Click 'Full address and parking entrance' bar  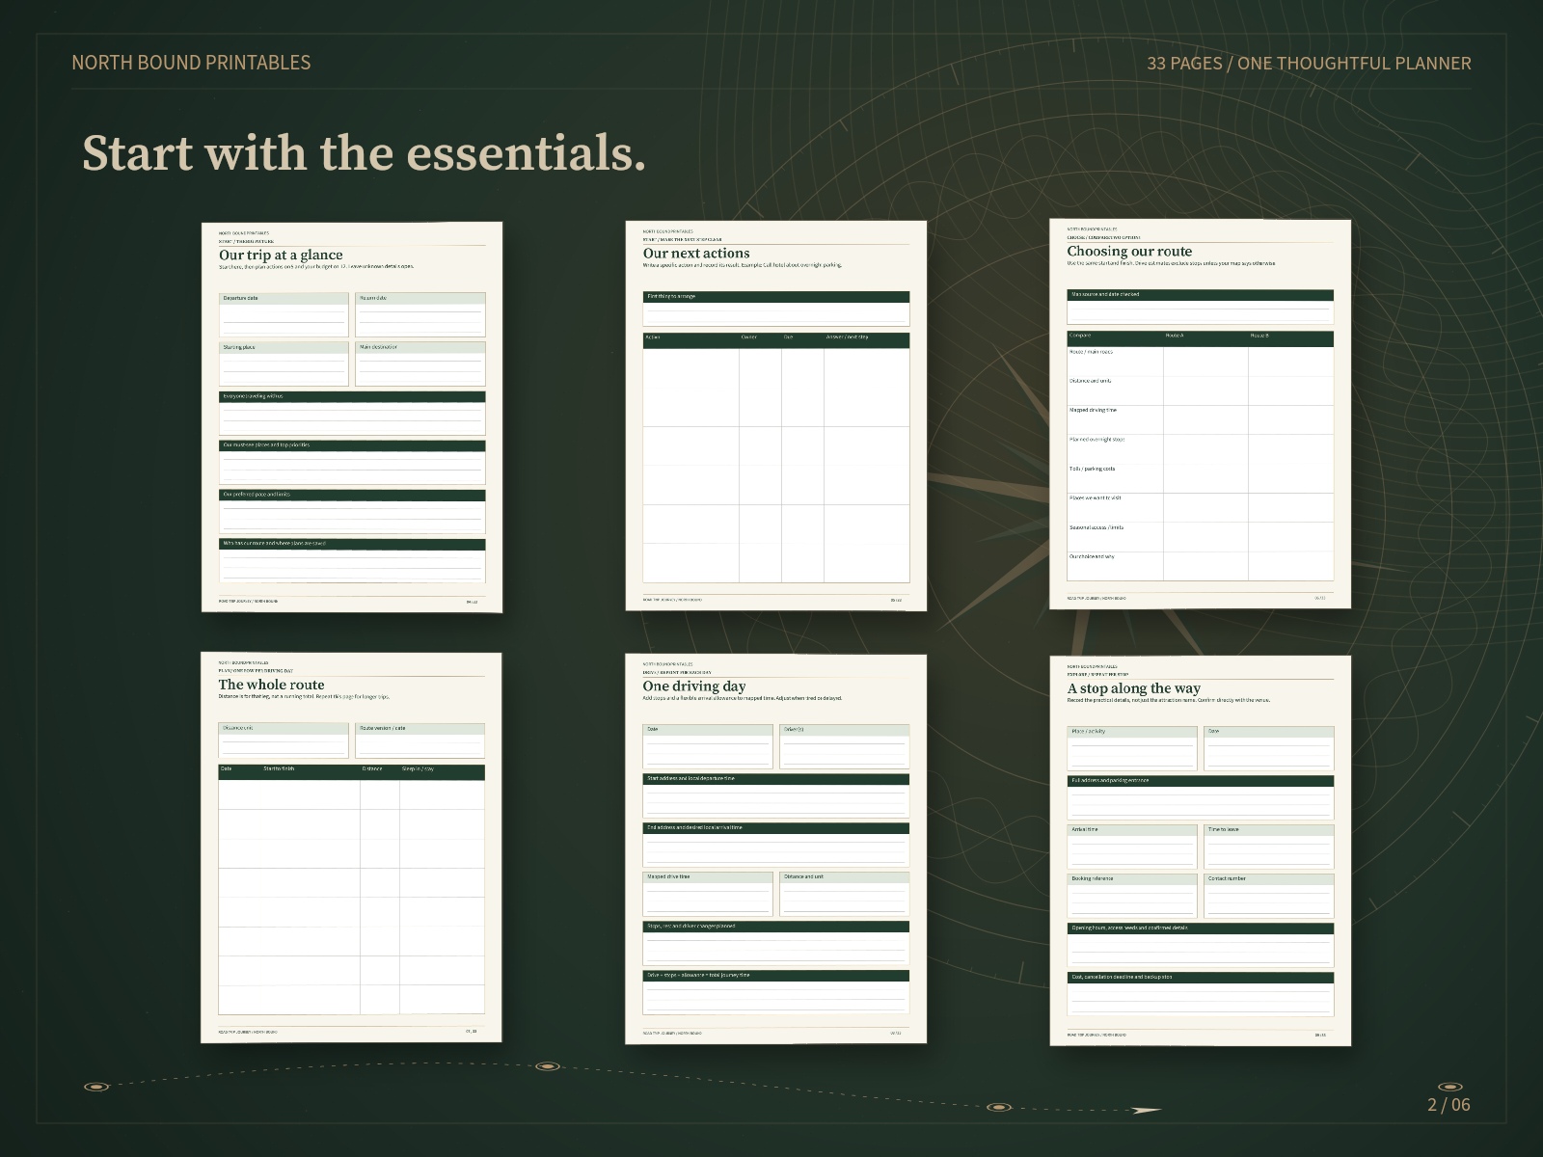click(x=1201, y=781)
